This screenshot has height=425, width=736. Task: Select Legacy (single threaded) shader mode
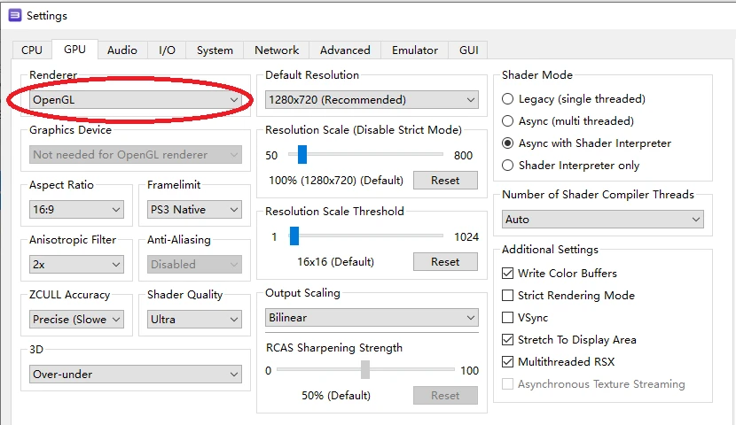click(x=508, y=99)
